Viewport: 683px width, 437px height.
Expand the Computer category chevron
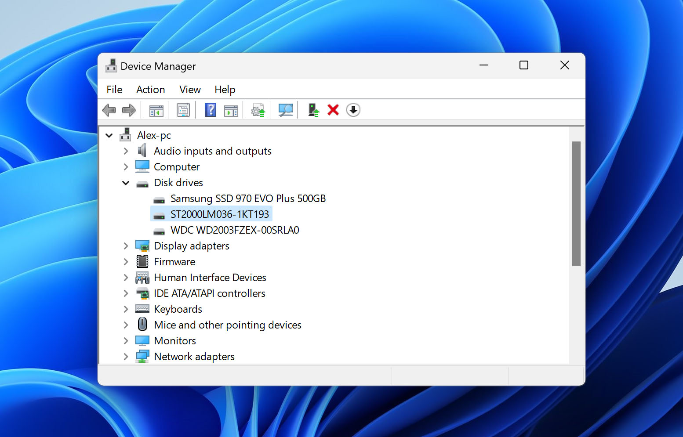(x=126, y=167)
